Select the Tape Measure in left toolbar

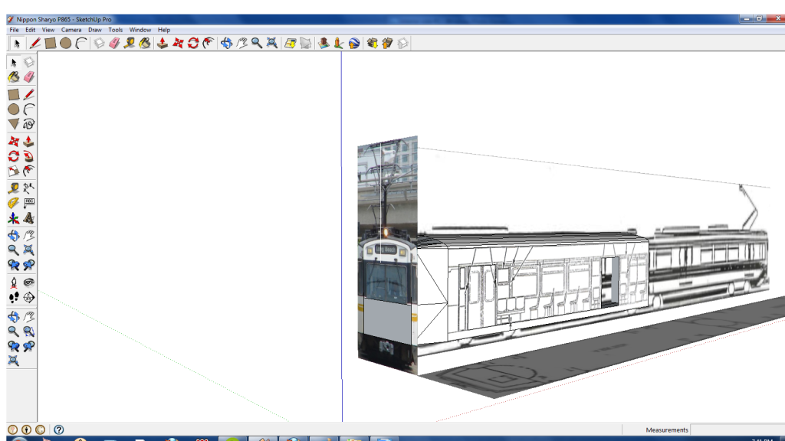[x=14, y=188]
